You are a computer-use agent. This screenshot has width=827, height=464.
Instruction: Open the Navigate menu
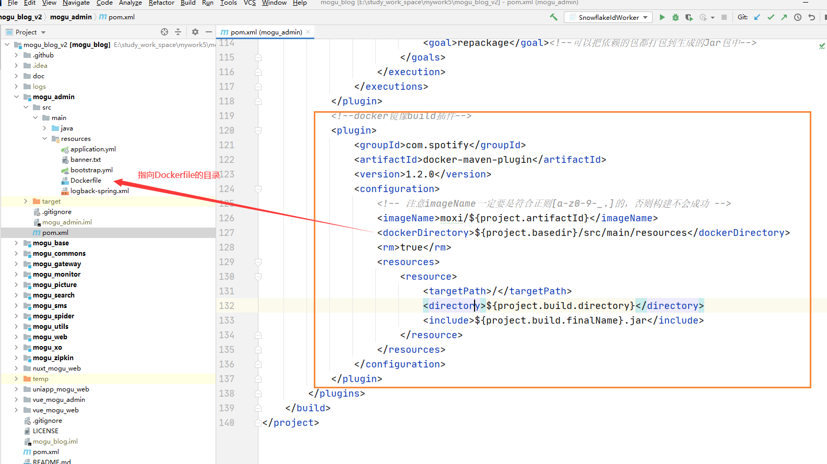click(x=76, y=3)
